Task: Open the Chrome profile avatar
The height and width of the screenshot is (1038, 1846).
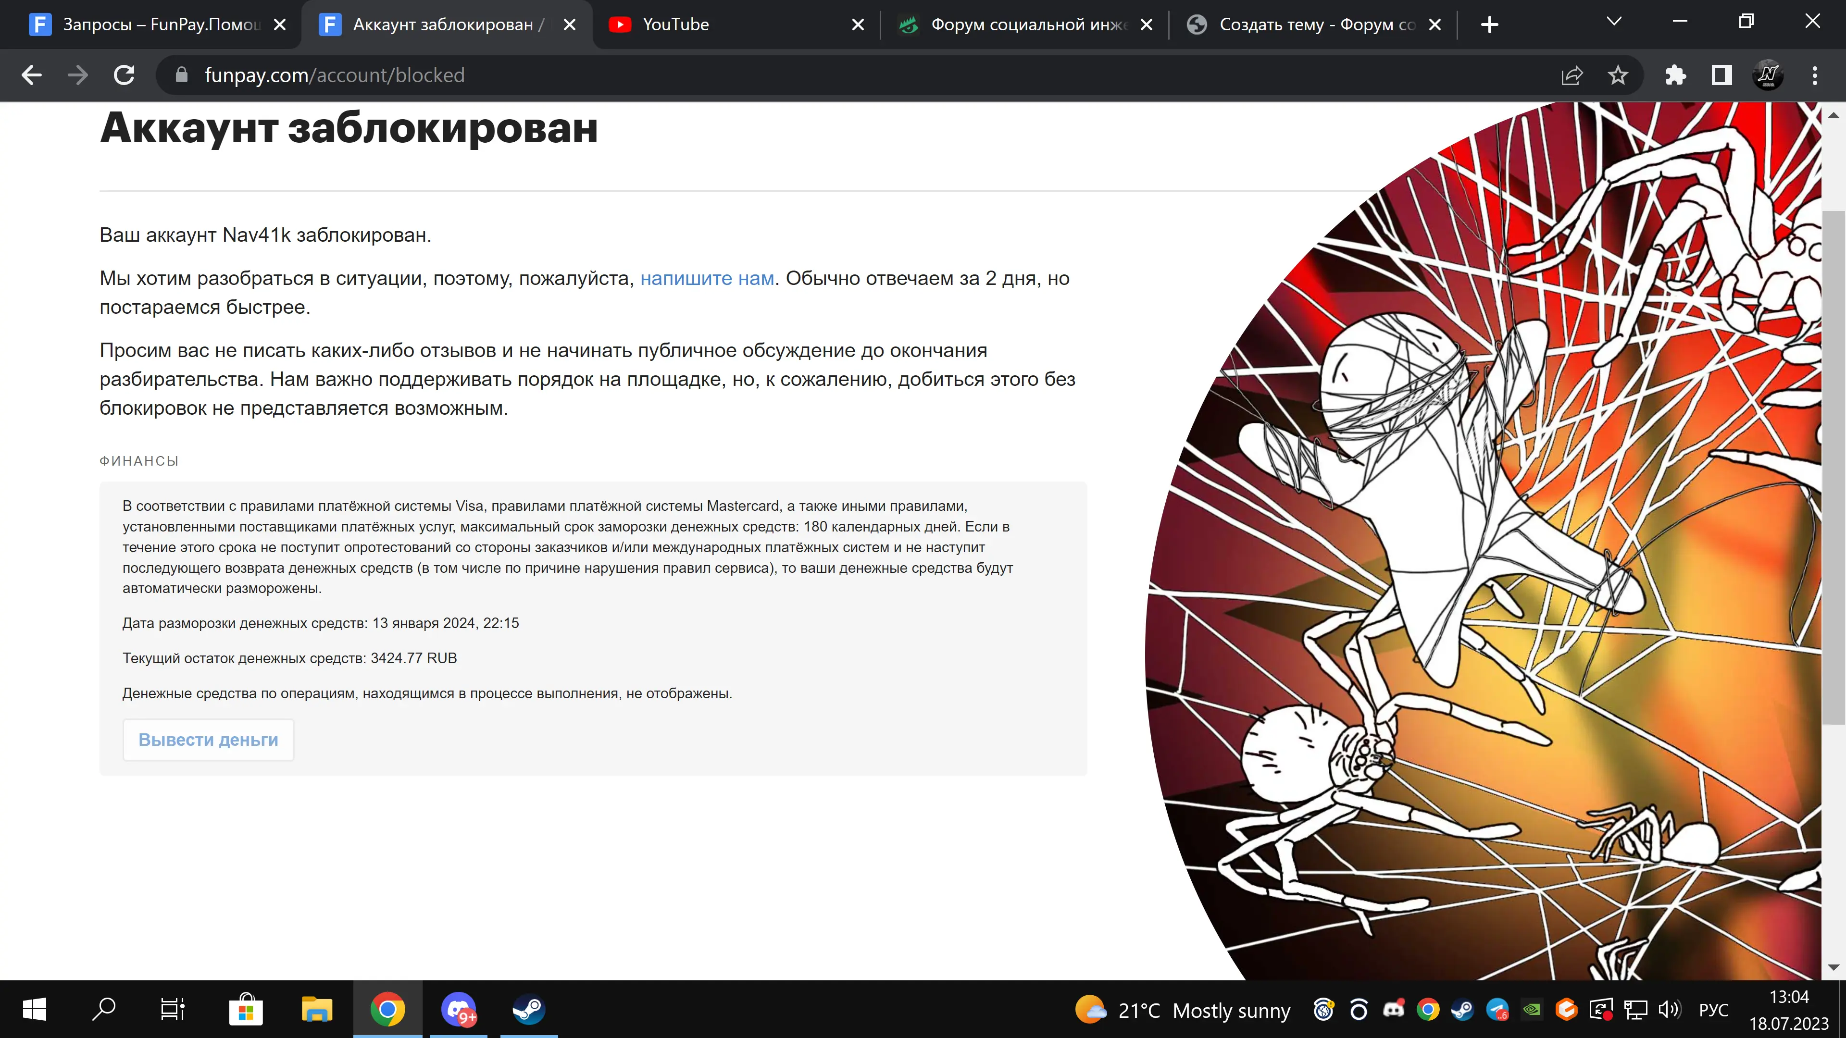Action: 1768,75
